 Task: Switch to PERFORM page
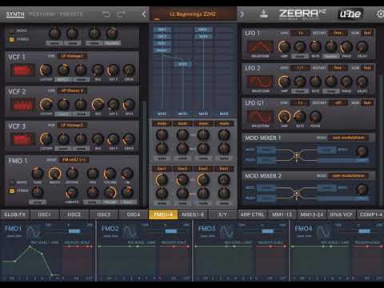[x=42, y=14]
